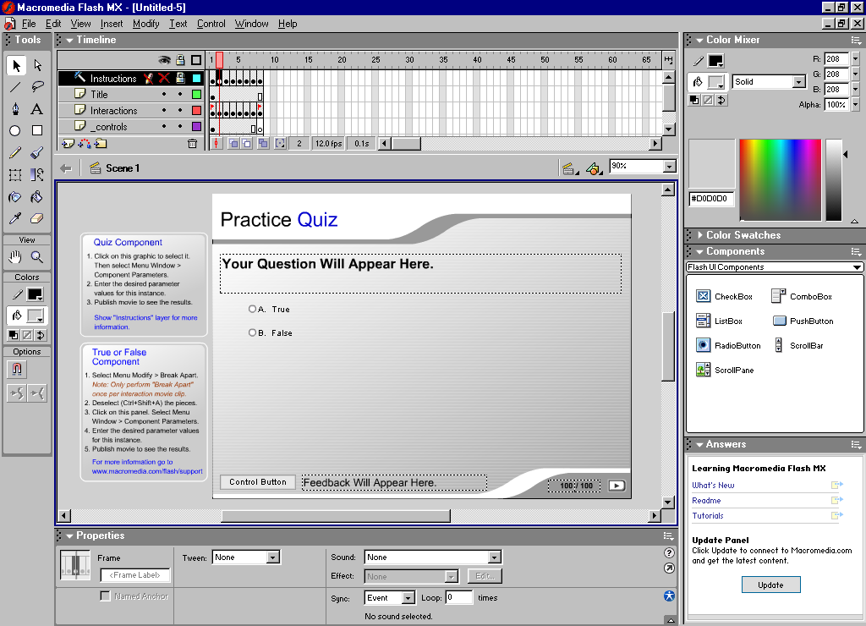Open the Sound dropdown
Image resolution: width=866 pixels, height=626 pixels.
click(x=495, y=557)
